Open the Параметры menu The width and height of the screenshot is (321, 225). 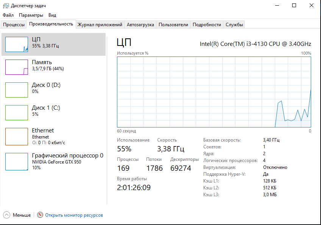[31, 15]
